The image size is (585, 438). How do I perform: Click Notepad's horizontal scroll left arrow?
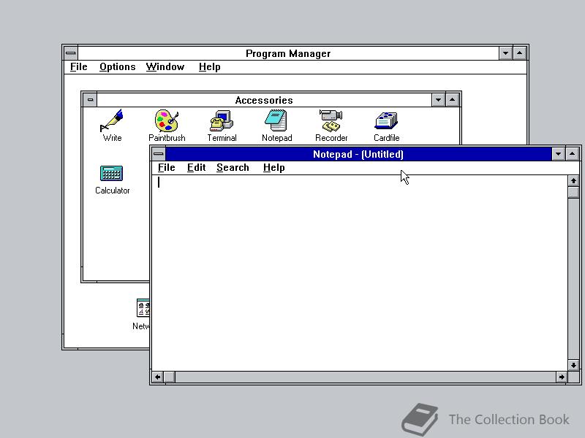point(158,377)
